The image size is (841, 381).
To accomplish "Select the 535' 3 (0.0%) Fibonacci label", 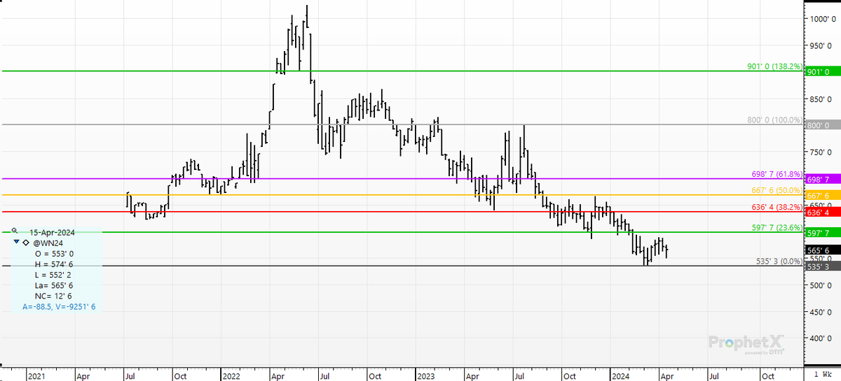I will tap(779, 261).
